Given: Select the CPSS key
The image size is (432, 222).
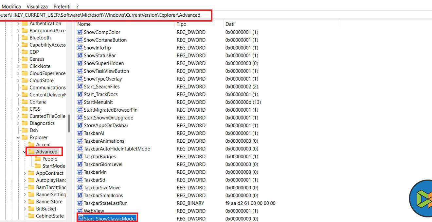Looking at the screenshot, I should tap(35, 109).
